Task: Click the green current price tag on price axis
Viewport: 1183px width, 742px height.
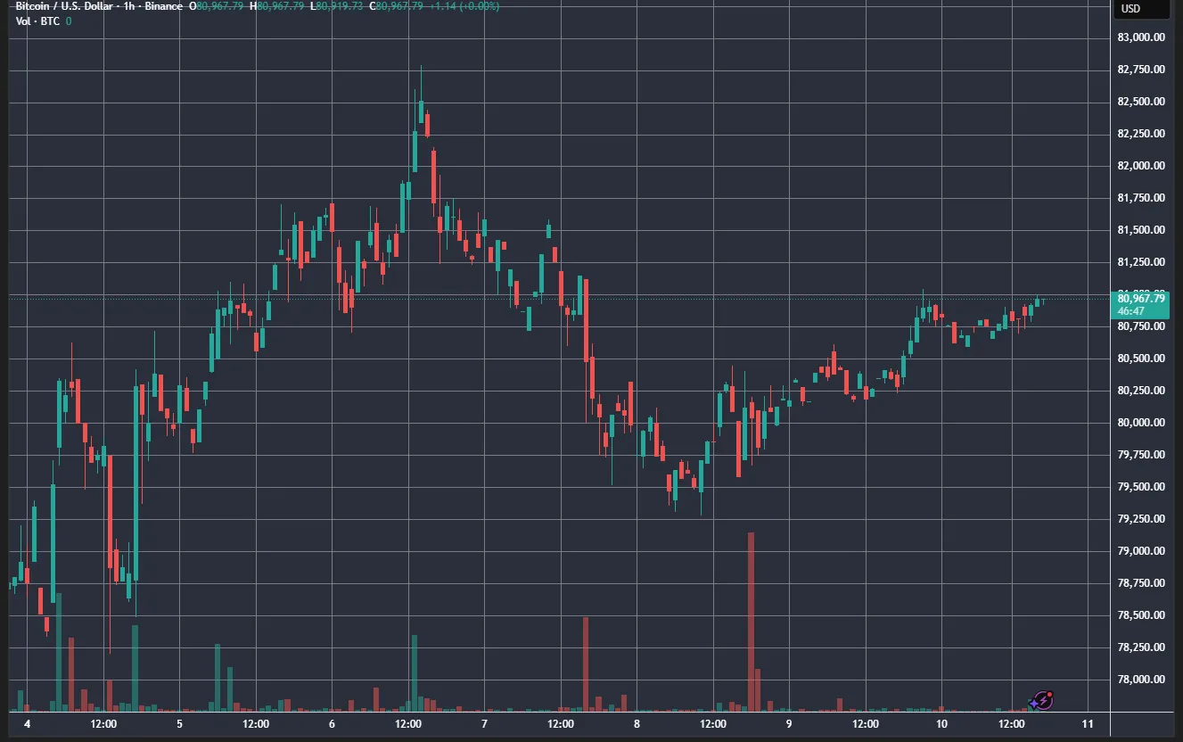Action: pyautogui.click(x=1141, y=303)
